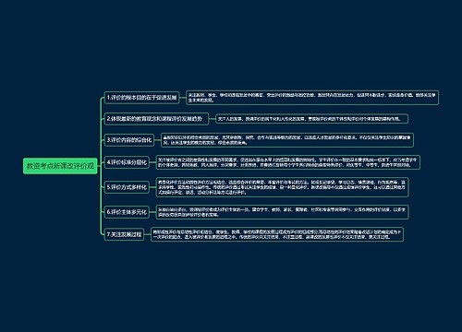This screenshot has width=462, height=332.
Task: Click the connector right of node 2
Action: (212, 119)
